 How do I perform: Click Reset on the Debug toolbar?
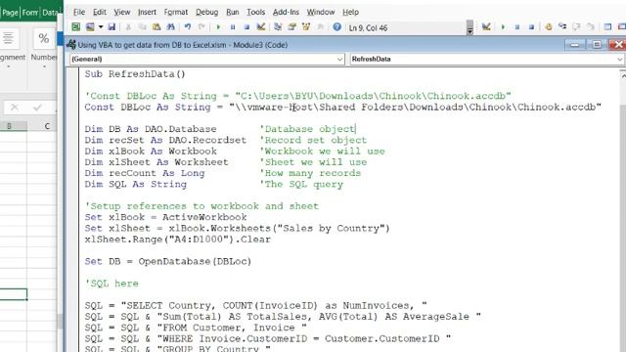pyautogui.click(x=531, y=27)
